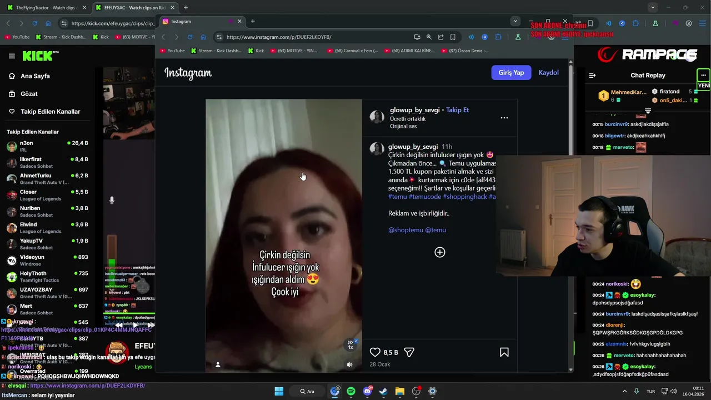Viewport: 711px width, 400px height.
Task: Open MehmedKar top gifter entry
Action: (x=623, y=96)
